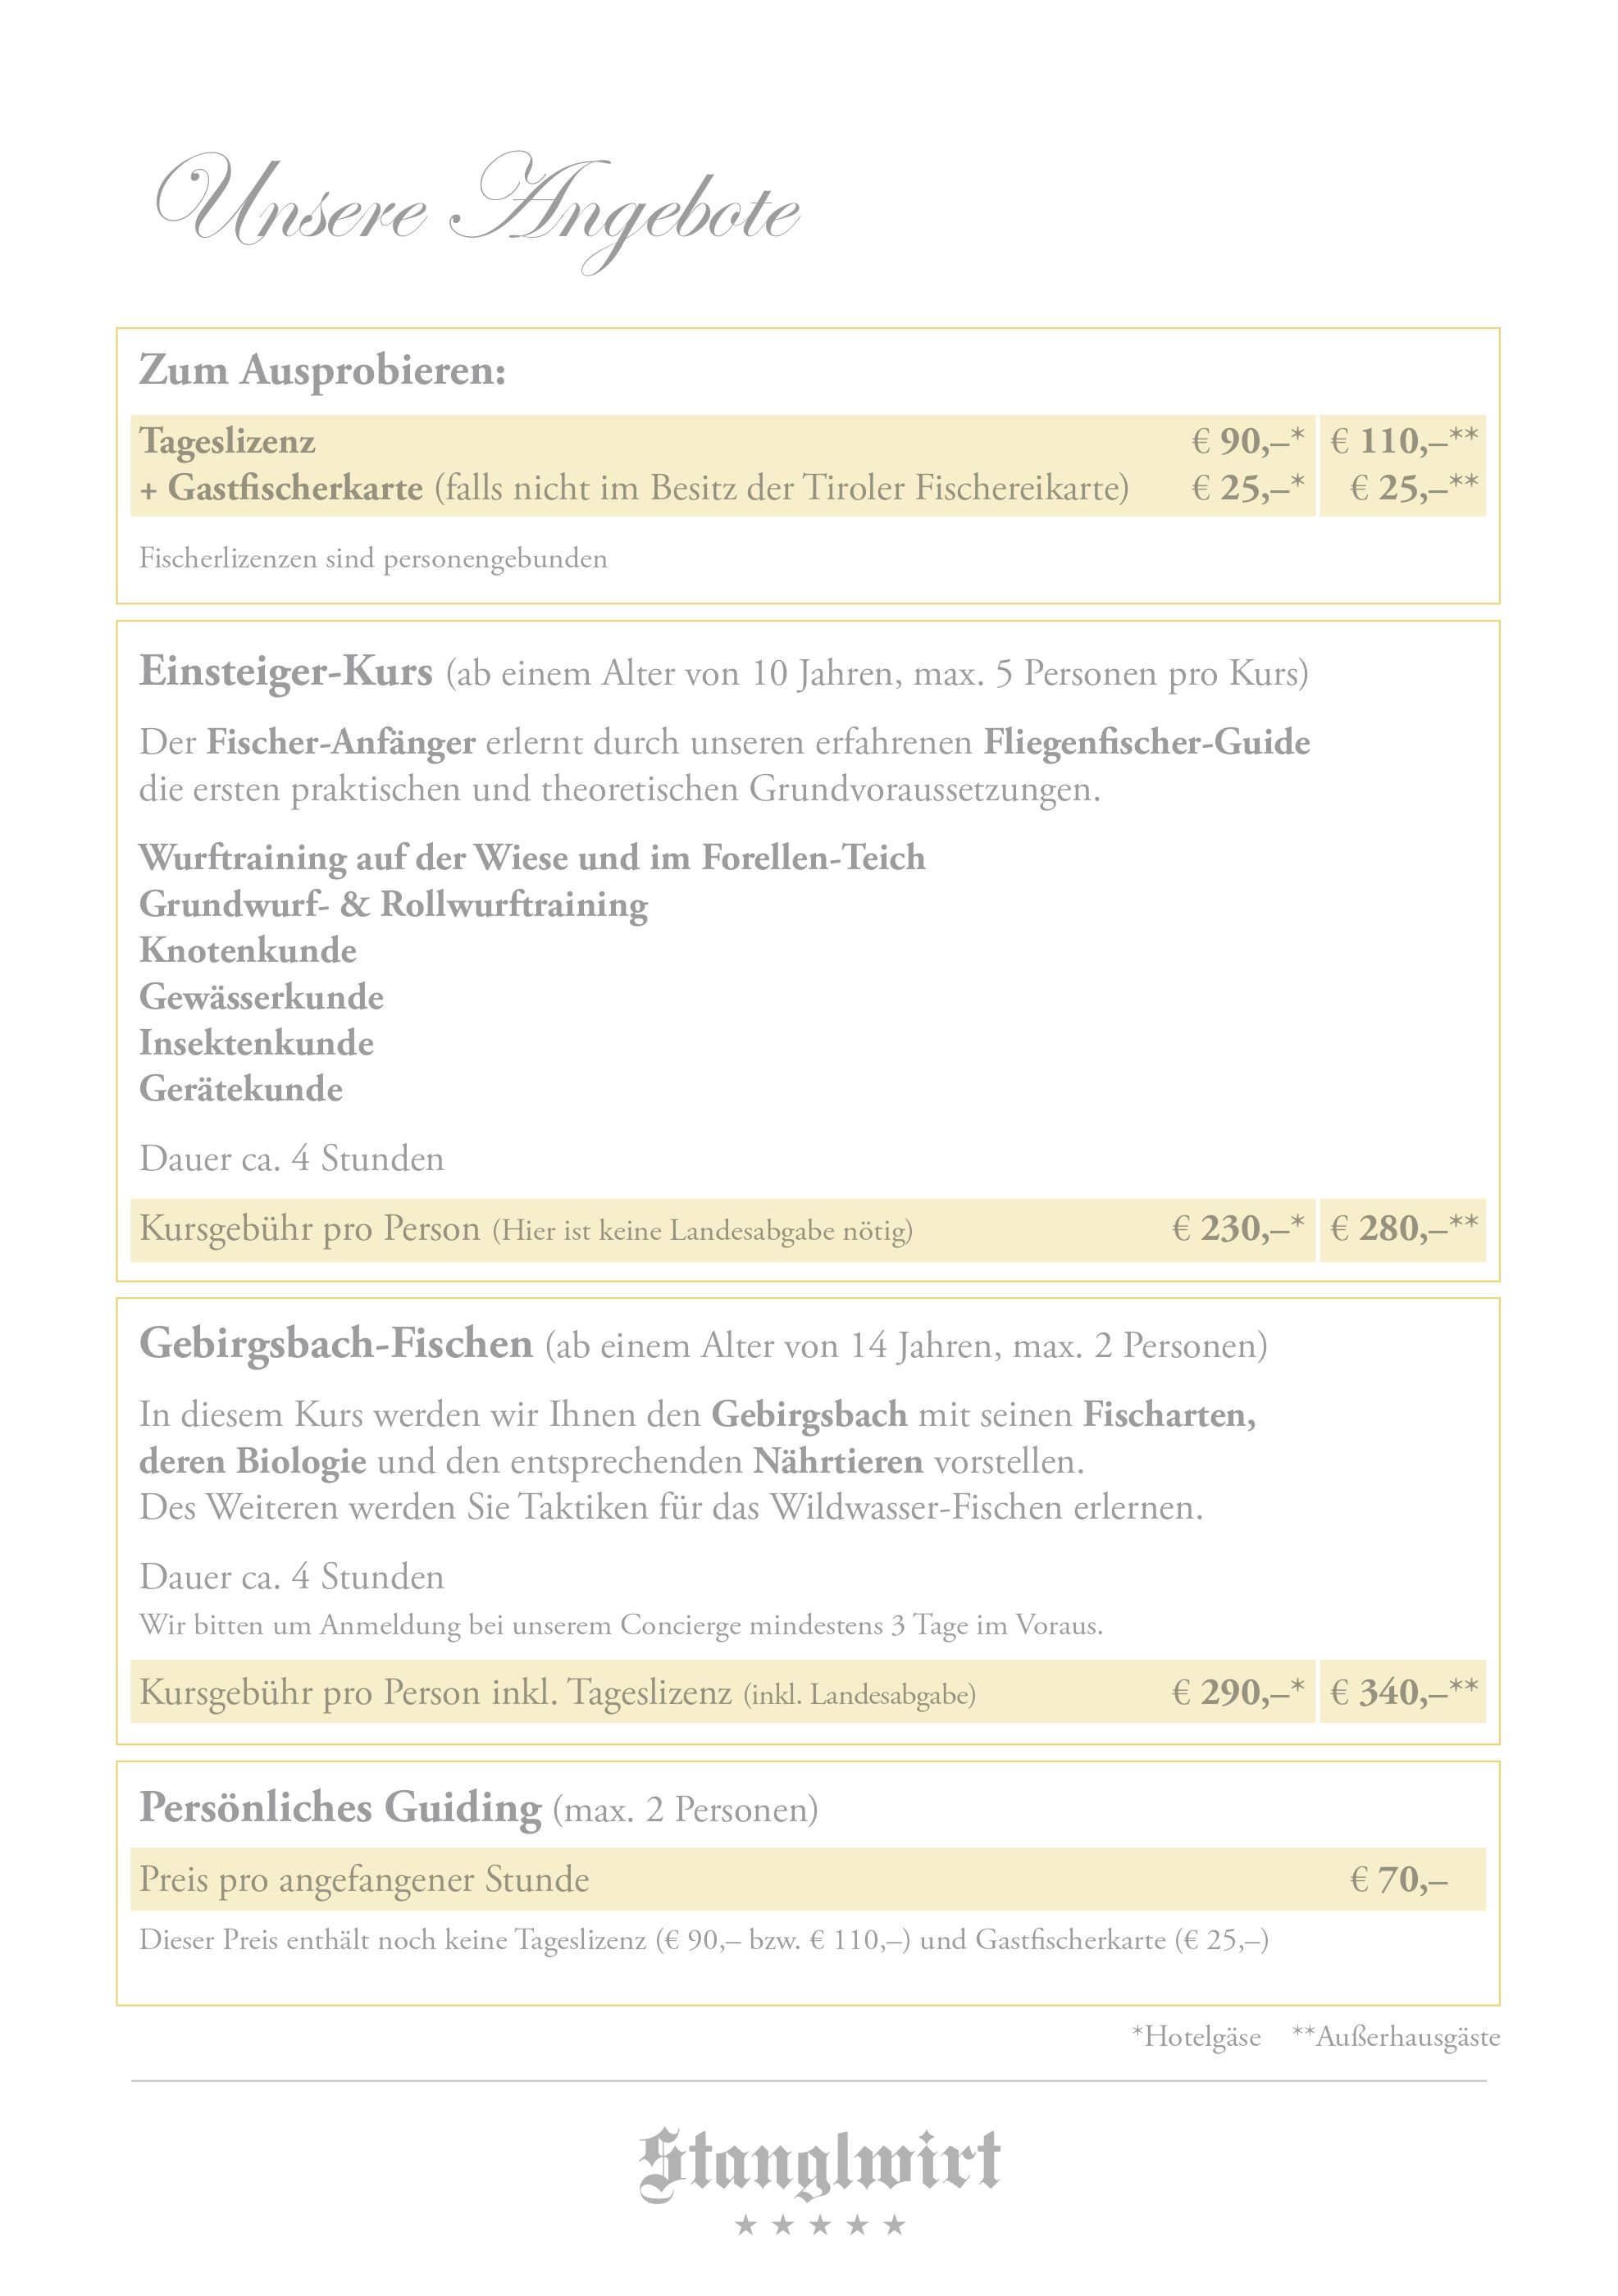Click the Einsteiger-Kurs price € 230,–
1618x2296 pixels.
tap(1237, 1229)
